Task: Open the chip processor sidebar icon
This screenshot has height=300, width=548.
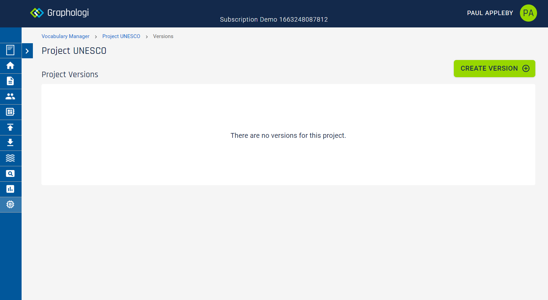Action: click(11, 204)
